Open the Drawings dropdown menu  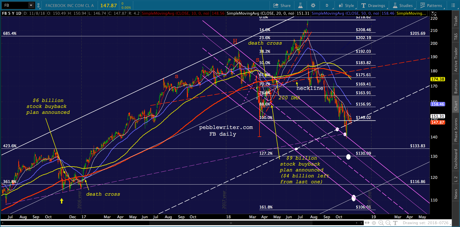pyautogui.click(x=374, y=5)
